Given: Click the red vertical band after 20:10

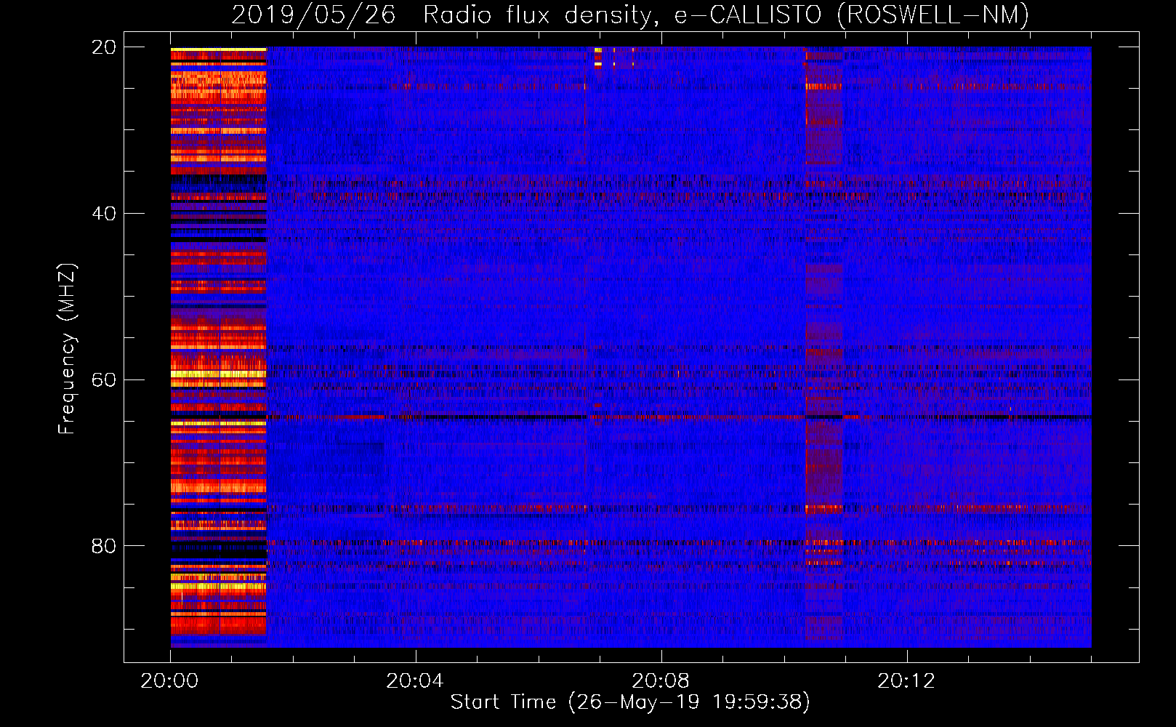Looking at the screenshot, I should (x=824, y=347).
